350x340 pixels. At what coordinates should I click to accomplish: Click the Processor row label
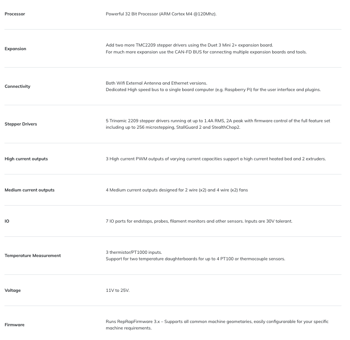[15, 14]
